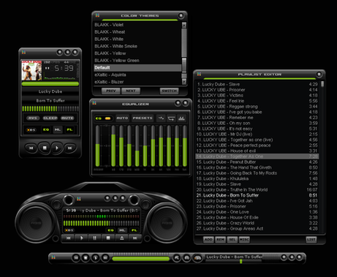The height and width of the screenshot is (277, 337).
Task: Toggle PL button on the boombox player
Action: coord(134,230)
